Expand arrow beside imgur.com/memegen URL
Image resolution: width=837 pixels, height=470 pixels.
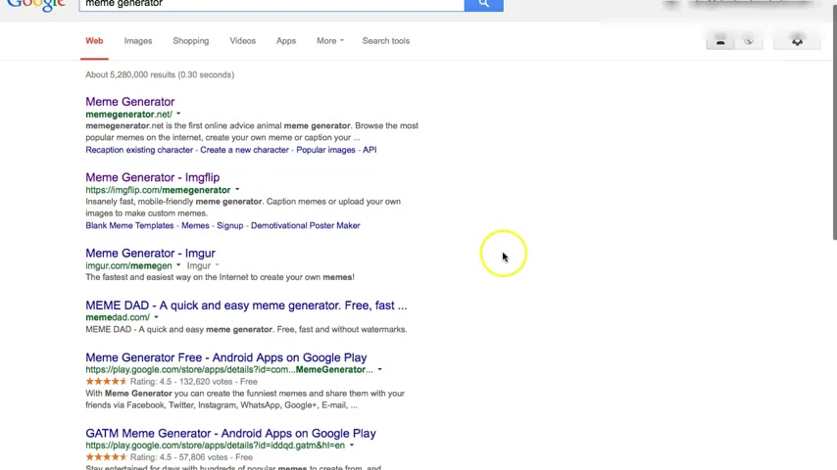[x=178, y=265]
